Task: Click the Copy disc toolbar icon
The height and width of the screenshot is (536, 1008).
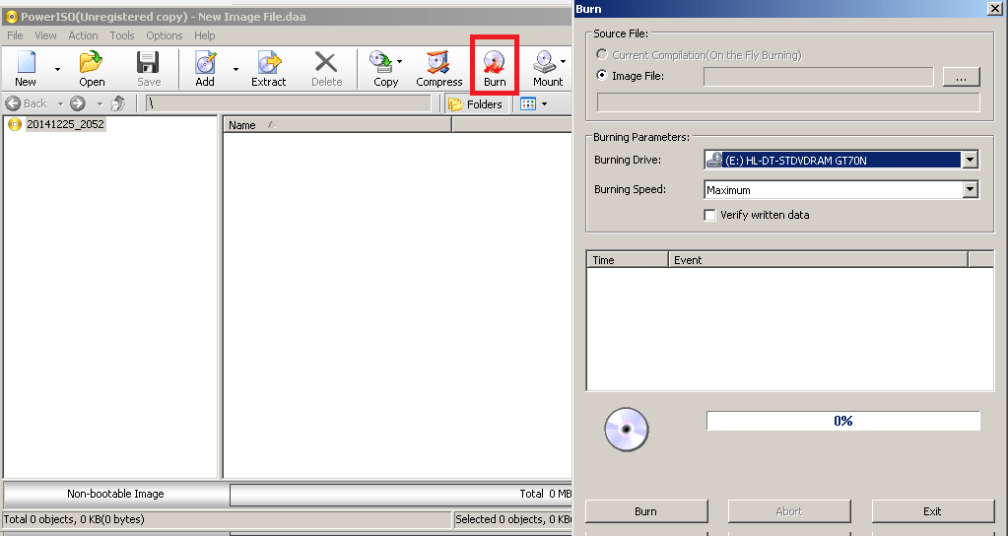Action: [x=381, y=63]
